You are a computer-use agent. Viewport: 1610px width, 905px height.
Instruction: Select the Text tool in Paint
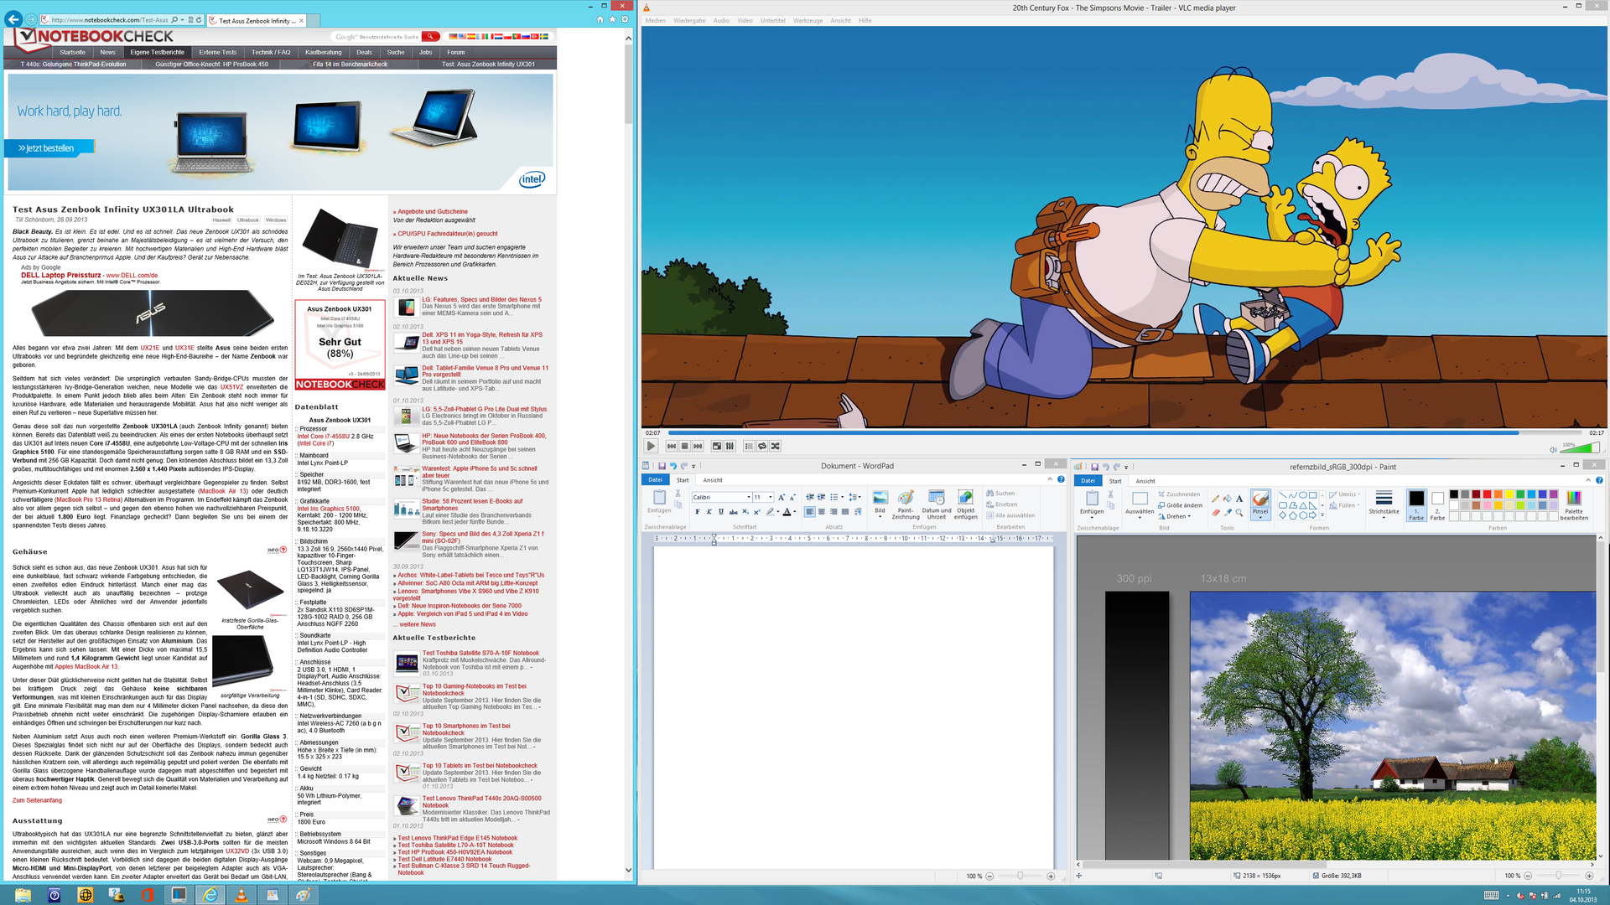click(1239, 499)
